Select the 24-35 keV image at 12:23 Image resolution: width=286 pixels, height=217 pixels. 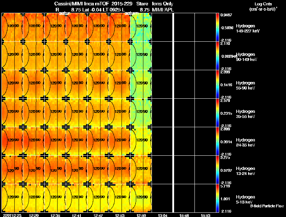(x=12, y=141)
